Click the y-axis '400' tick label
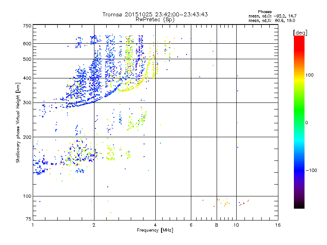Screen dimensions: 327x245 27,78
